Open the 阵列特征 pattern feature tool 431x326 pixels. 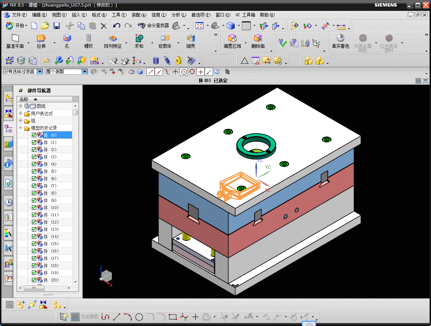tap(113, 38)
